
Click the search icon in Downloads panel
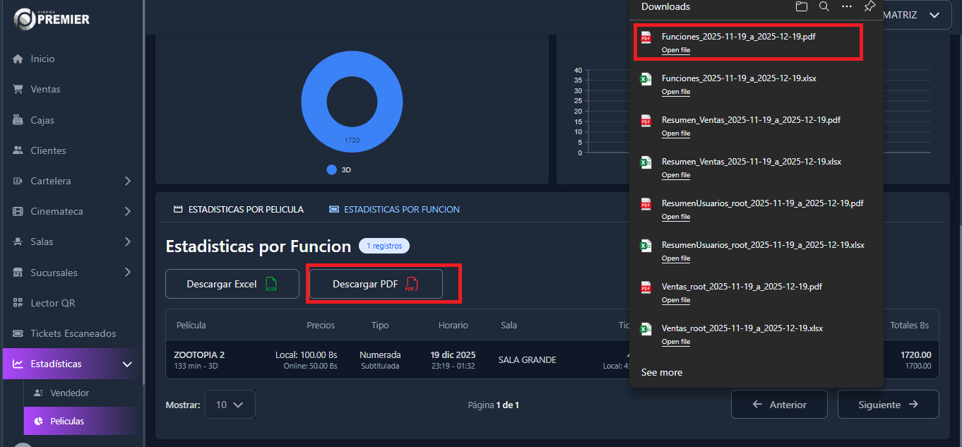(824, 7)
